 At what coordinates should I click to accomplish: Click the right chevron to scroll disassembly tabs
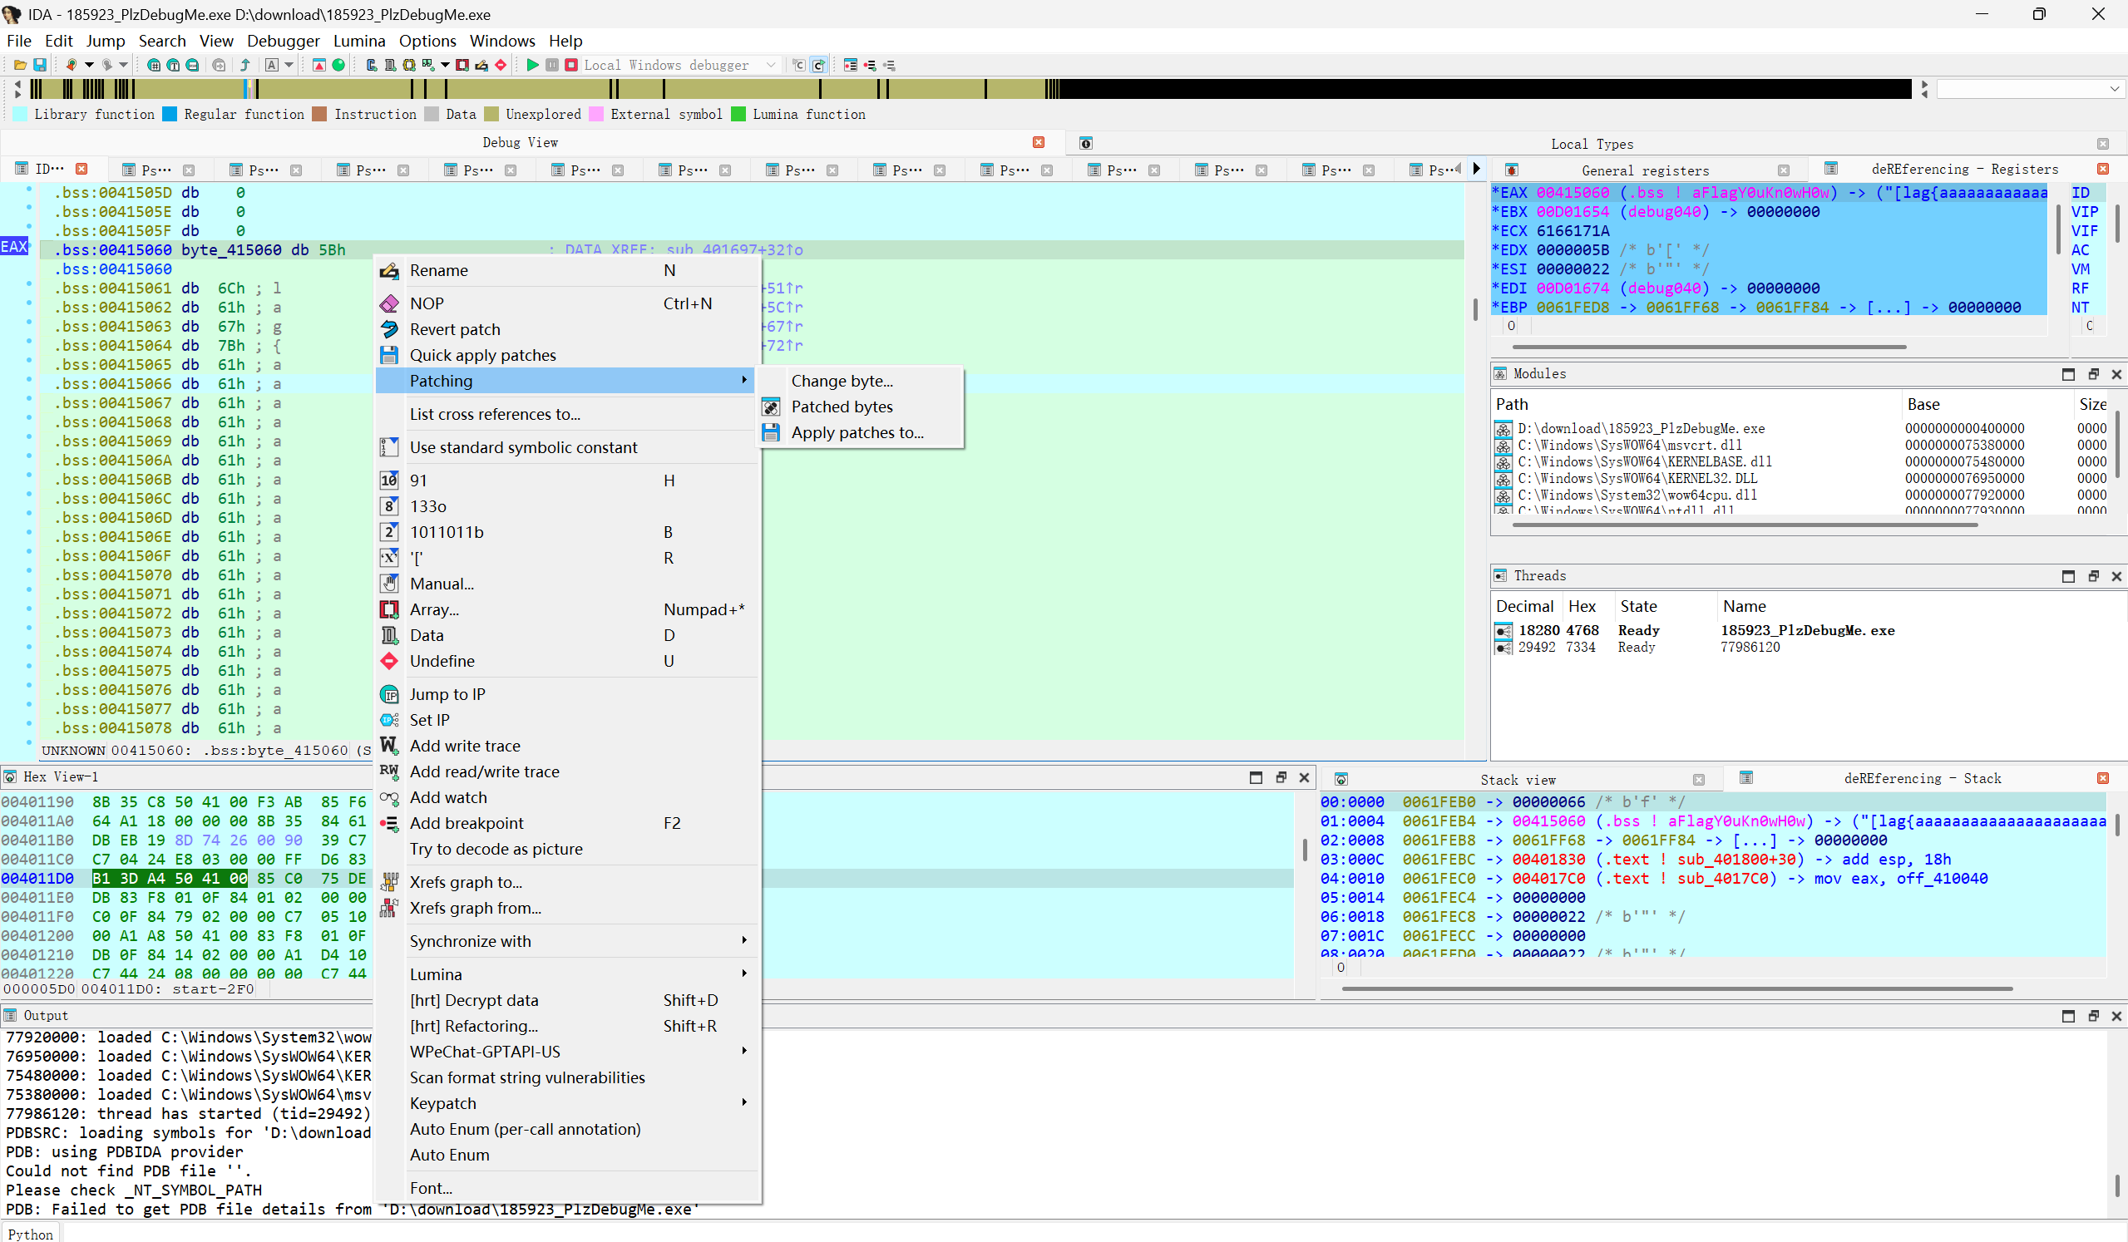1476,169
